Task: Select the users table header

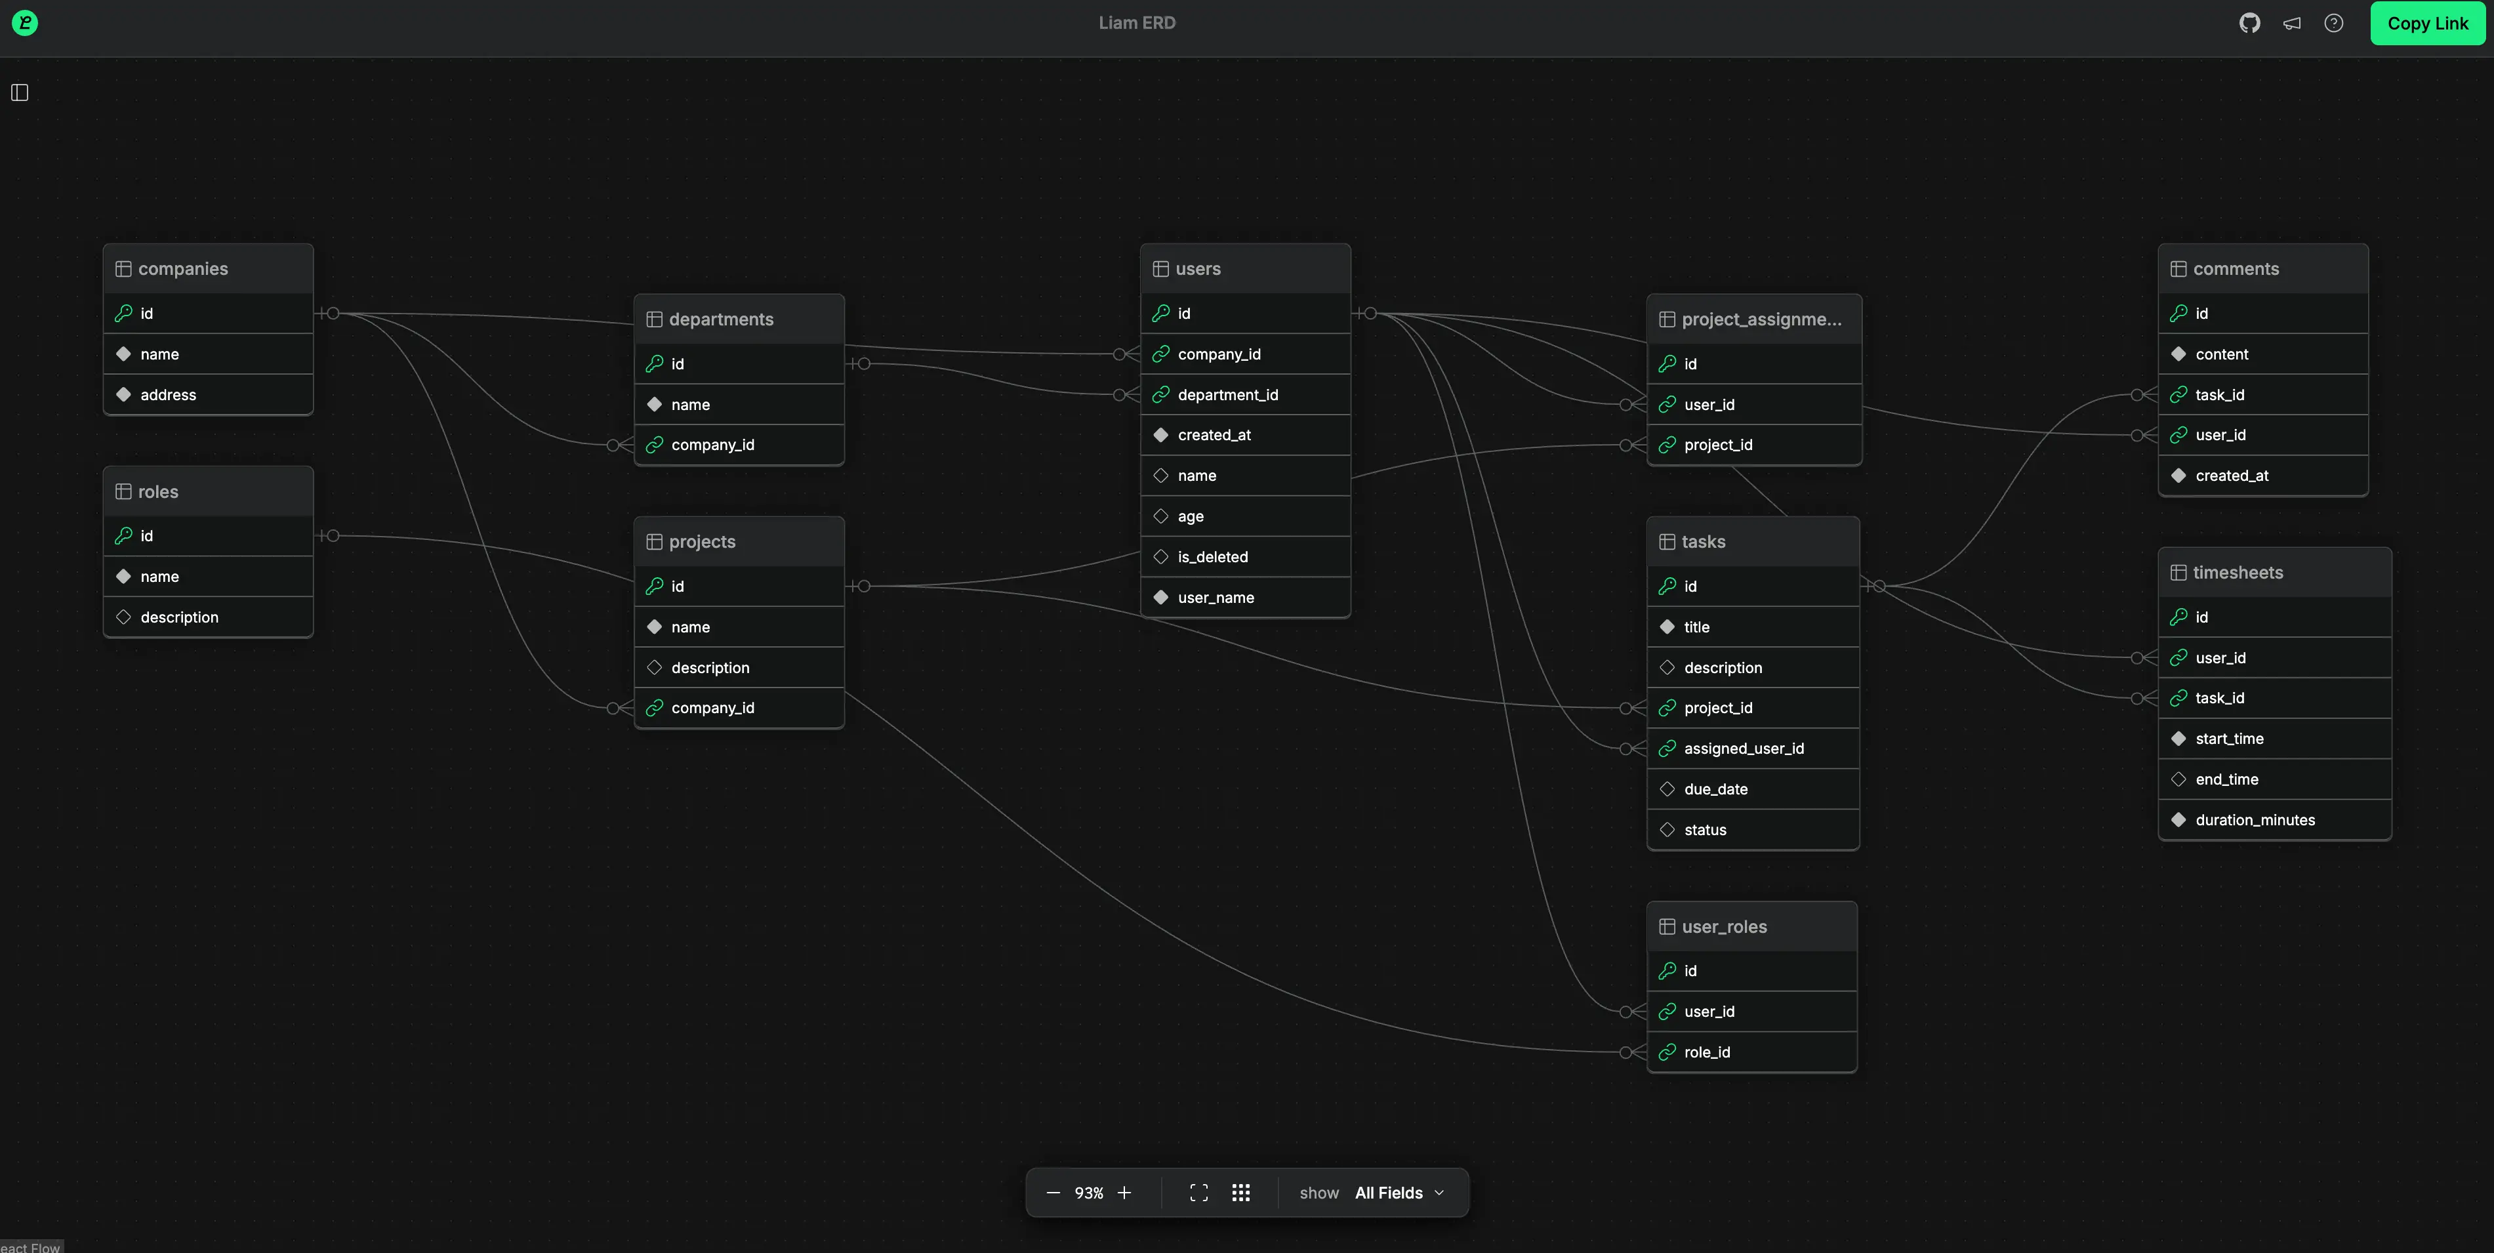Action: pyautogui.click(x=1245, y=269)
